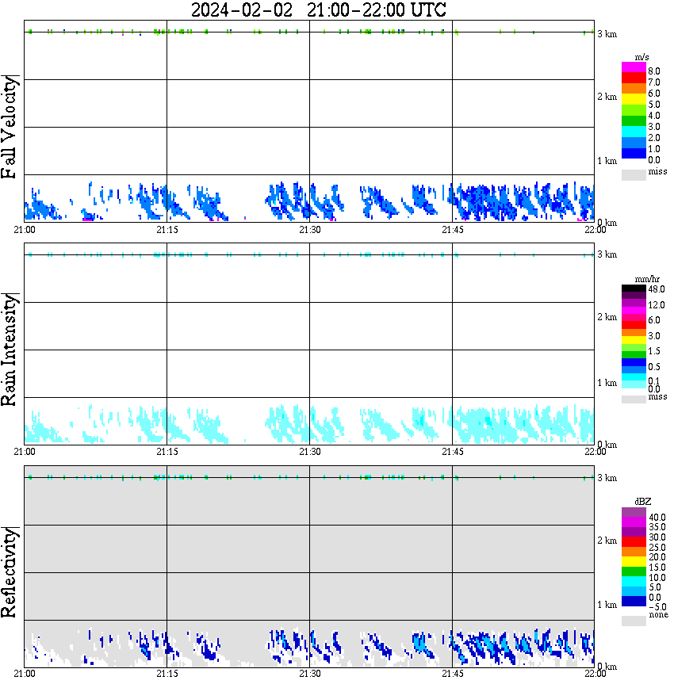The image size is (674, 688).
Task: Click the '48.0' value in the mm/hr legend
Action: click(657, 289)
